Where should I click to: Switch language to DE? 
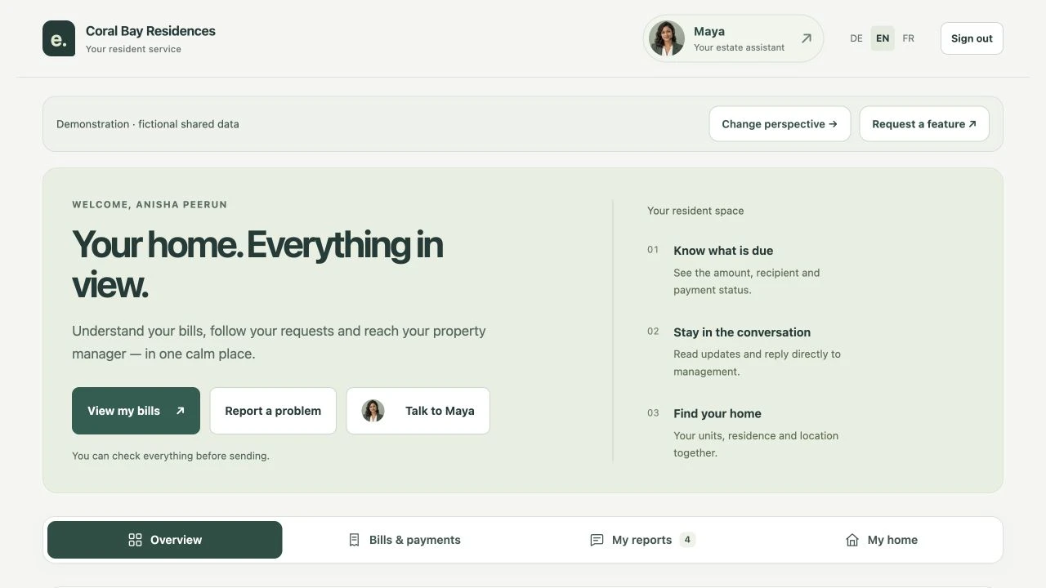(856, 38)
